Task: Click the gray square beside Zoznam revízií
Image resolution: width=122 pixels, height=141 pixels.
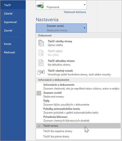Action: pyautogui.click(x=39, y=93)
